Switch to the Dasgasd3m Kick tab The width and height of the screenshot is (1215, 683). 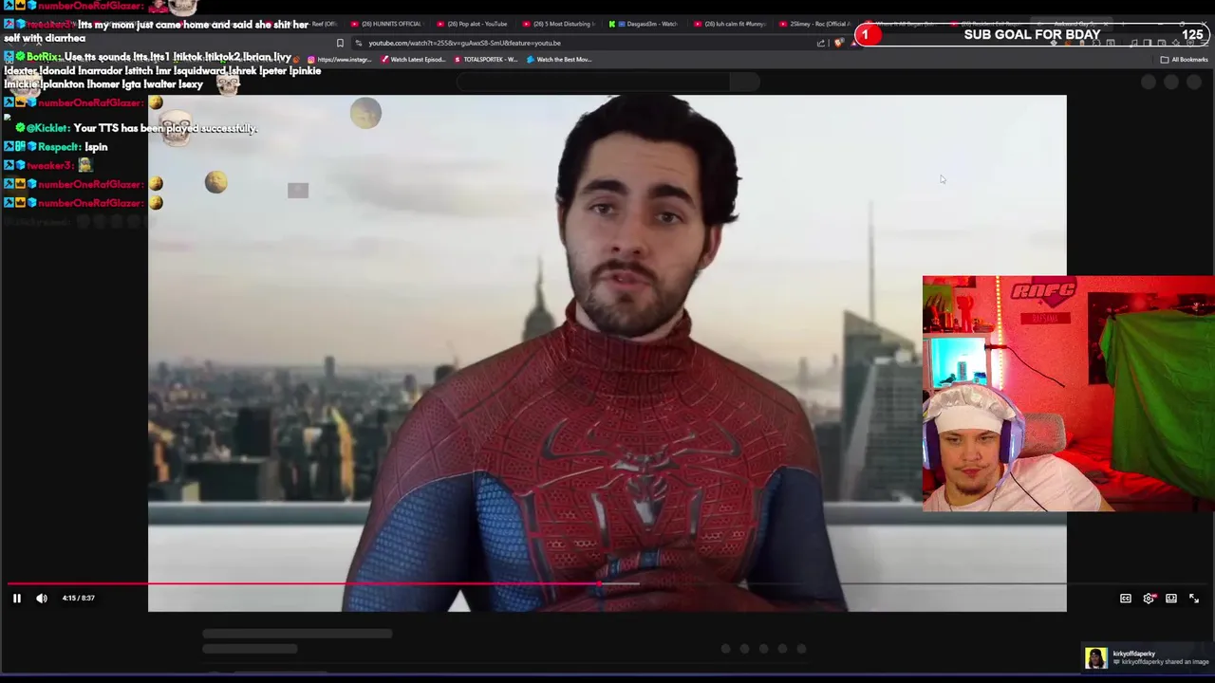(644, 24)
